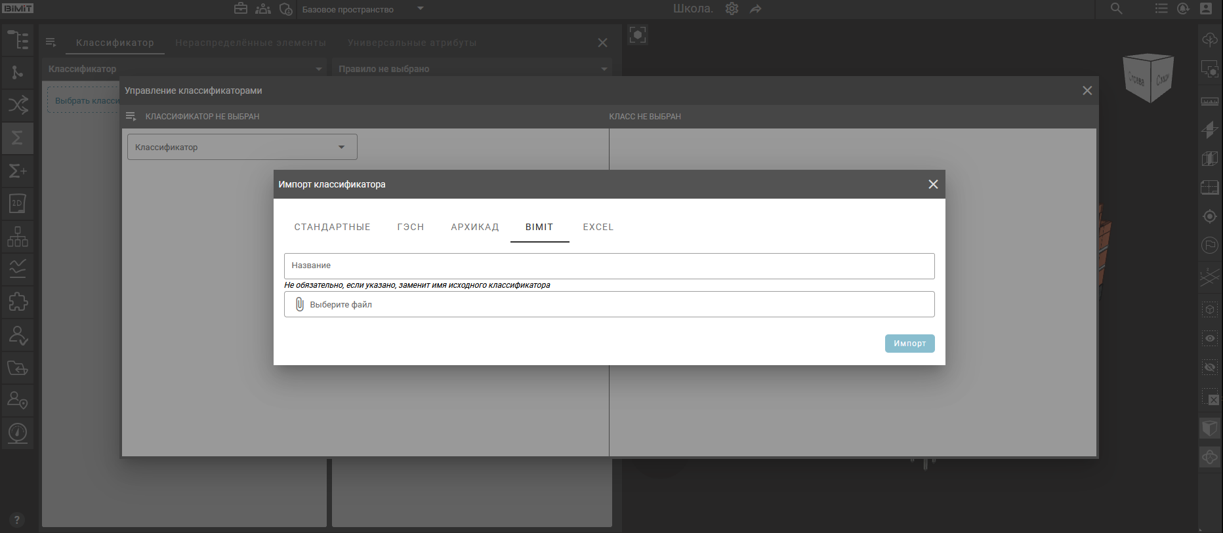
Task: Click the ruler measurement tool on right
Action: [1209, 101]
